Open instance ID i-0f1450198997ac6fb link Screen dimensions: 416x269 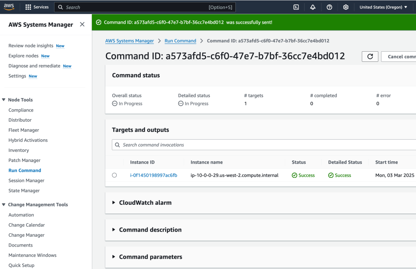[x=153, y=175]
